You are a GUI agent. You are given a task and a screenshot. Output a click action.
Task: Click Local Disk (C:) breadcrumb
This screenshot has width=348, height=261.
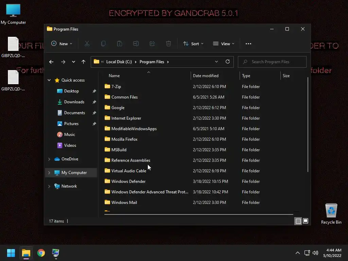119,62
